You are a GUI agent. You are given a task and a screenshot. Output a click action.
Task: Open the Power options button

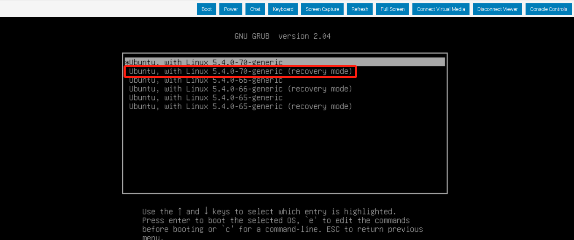tap(231, 9)
